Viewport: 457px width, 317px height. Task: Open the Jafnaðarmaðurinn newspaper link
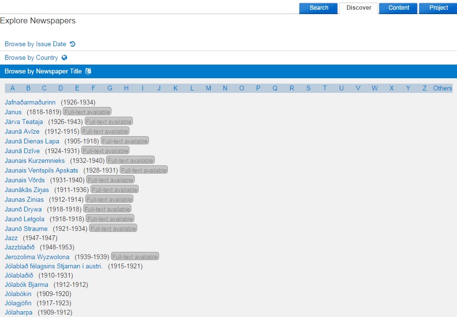30,102
